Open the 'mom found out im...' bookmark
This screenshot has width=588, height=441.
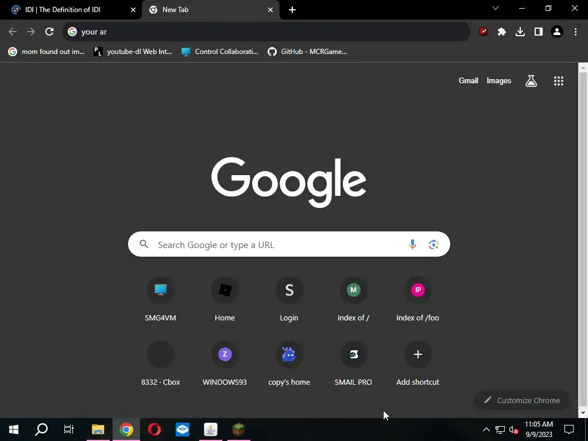point(47,52)
